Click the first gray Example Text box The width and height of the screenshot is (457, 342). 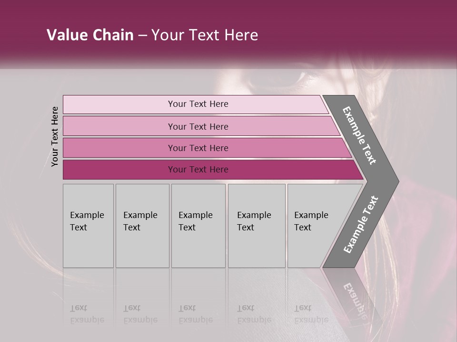point(88,226)
